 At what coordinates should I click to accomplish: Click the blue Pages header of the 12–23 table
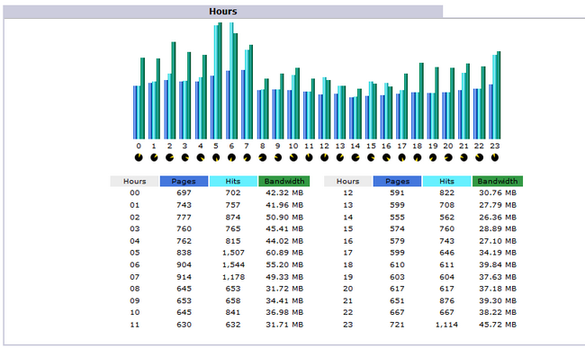tap(397, 182)
